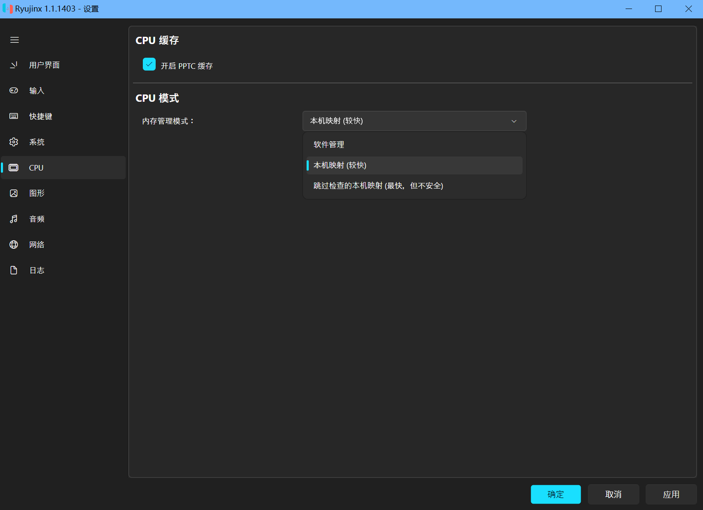The width and height of the screenshot is (703, 510).
Task: Select the gamepad 输入 icon
Action: click(14, 91)
